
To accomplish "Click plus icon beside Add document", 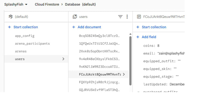I will coord(74,27).
